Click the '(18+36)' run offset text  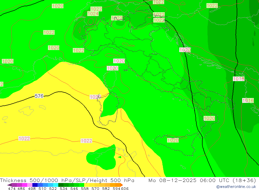tap(244, 180)
